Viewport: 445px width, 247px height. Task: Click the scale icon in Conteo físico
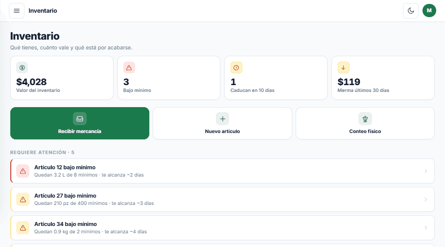click(x=365, y=119)
